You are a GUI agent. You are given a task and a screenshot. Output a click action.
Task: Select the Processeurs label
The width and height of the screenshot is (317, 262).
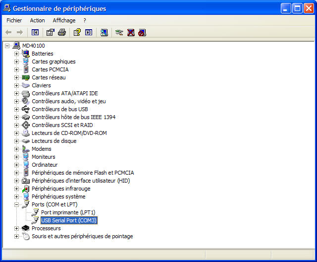coord(46,228)
